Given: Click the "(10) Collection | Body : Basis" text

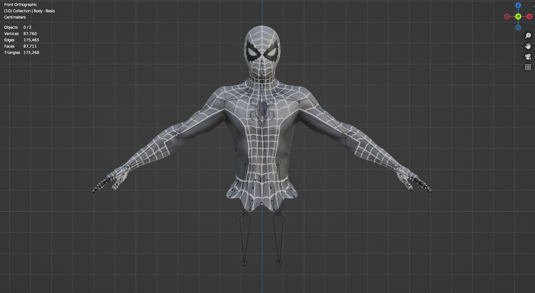Looking at the screenshot, I should (x=29, y=11).
